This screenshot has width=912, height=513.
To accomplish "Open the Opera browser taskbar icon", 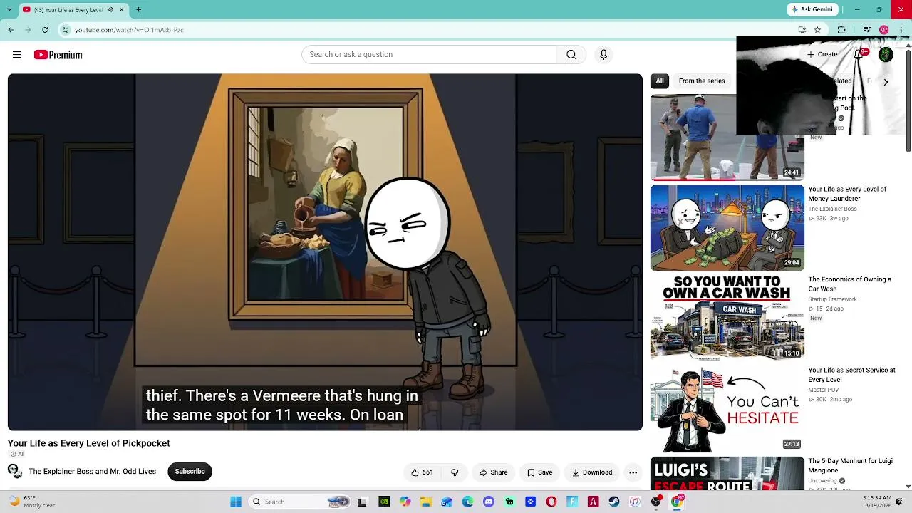I will click(x=551, y=502).
